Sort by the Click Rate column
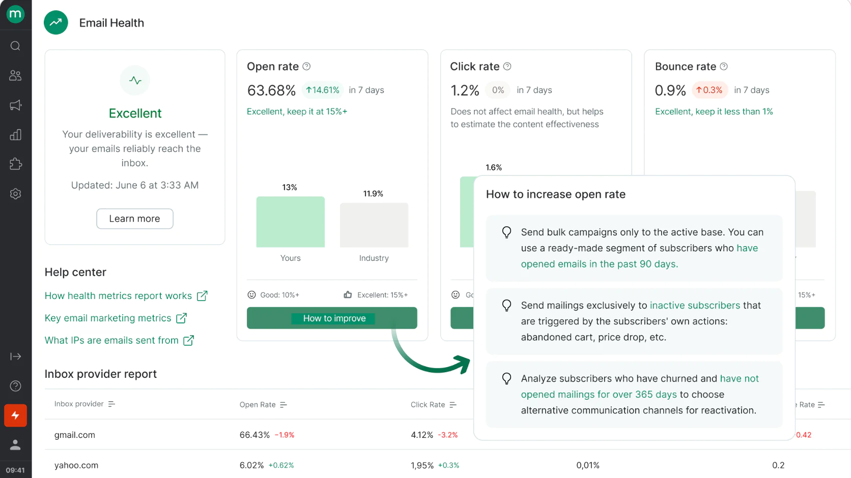 pyautogui.click(x=453, y=405)
